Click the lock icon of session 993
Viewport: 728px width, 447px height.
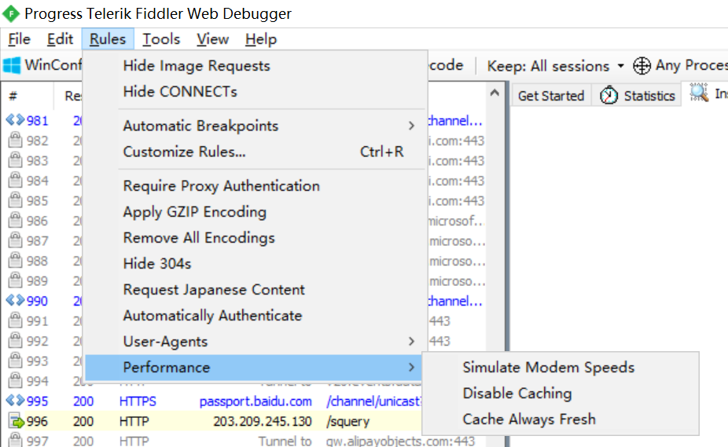pyautogui.click(x=15, y=360)
